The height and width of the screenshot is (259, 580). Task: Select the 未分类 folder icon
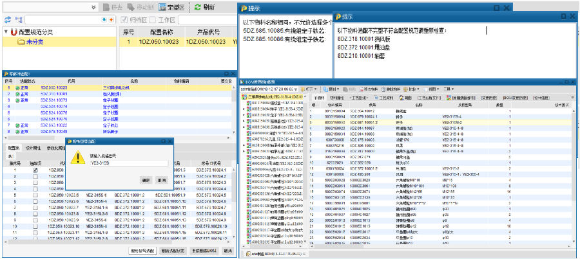tap(21, 41)
